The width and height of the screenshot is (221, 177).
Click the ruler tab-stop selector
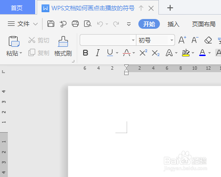point(3,72)
